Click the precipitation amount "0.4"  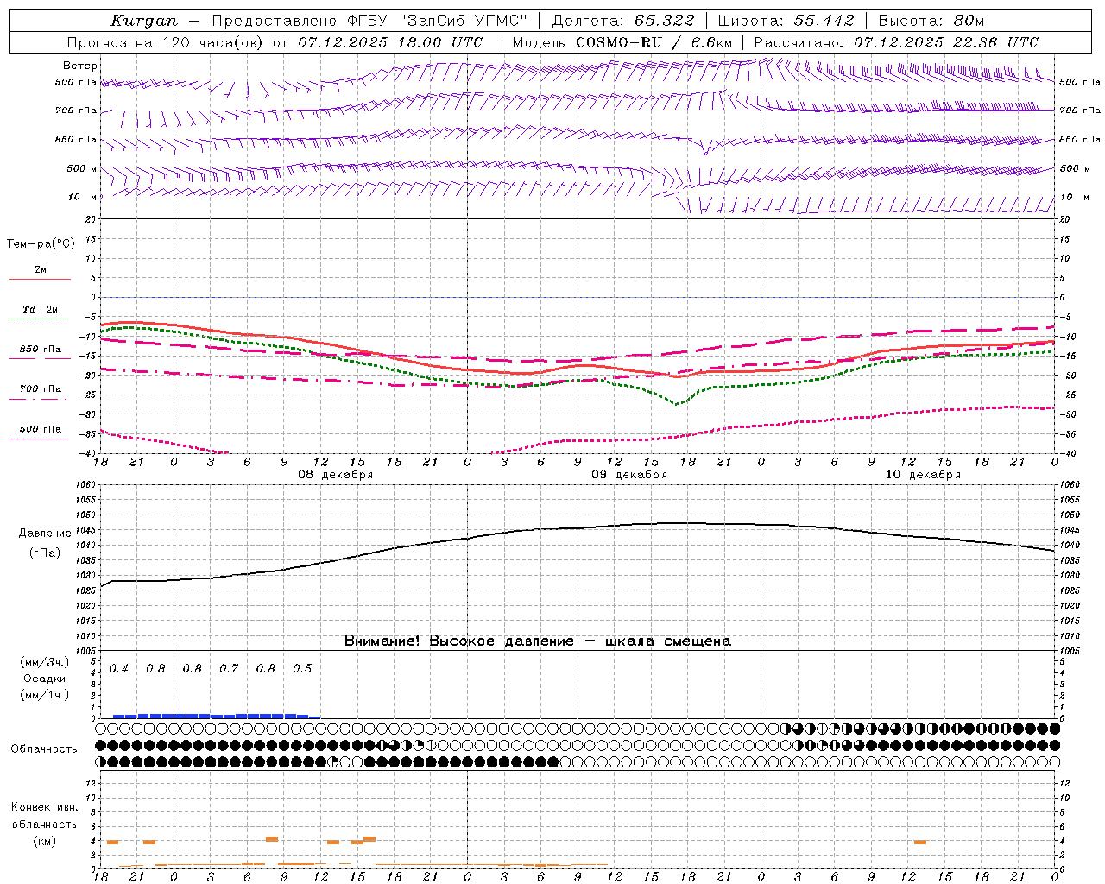click(119, 669)
